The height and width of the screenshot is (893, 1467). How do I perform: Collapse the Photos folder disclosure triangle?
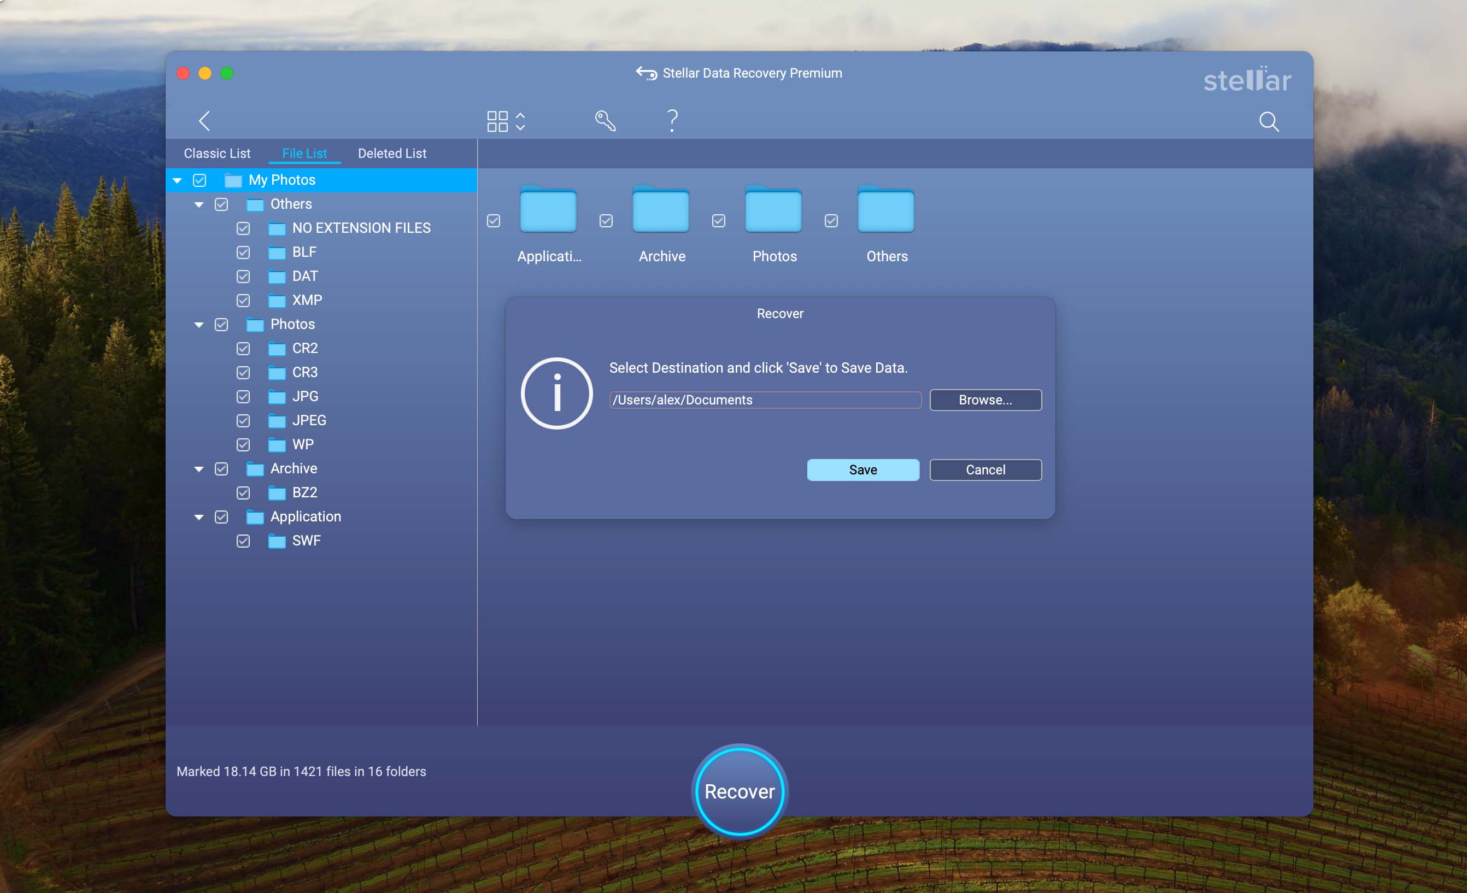point(199,325)
